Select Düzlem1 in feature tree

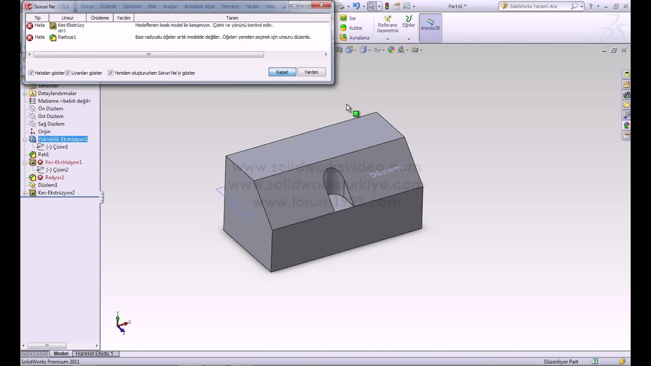(47, 185)
